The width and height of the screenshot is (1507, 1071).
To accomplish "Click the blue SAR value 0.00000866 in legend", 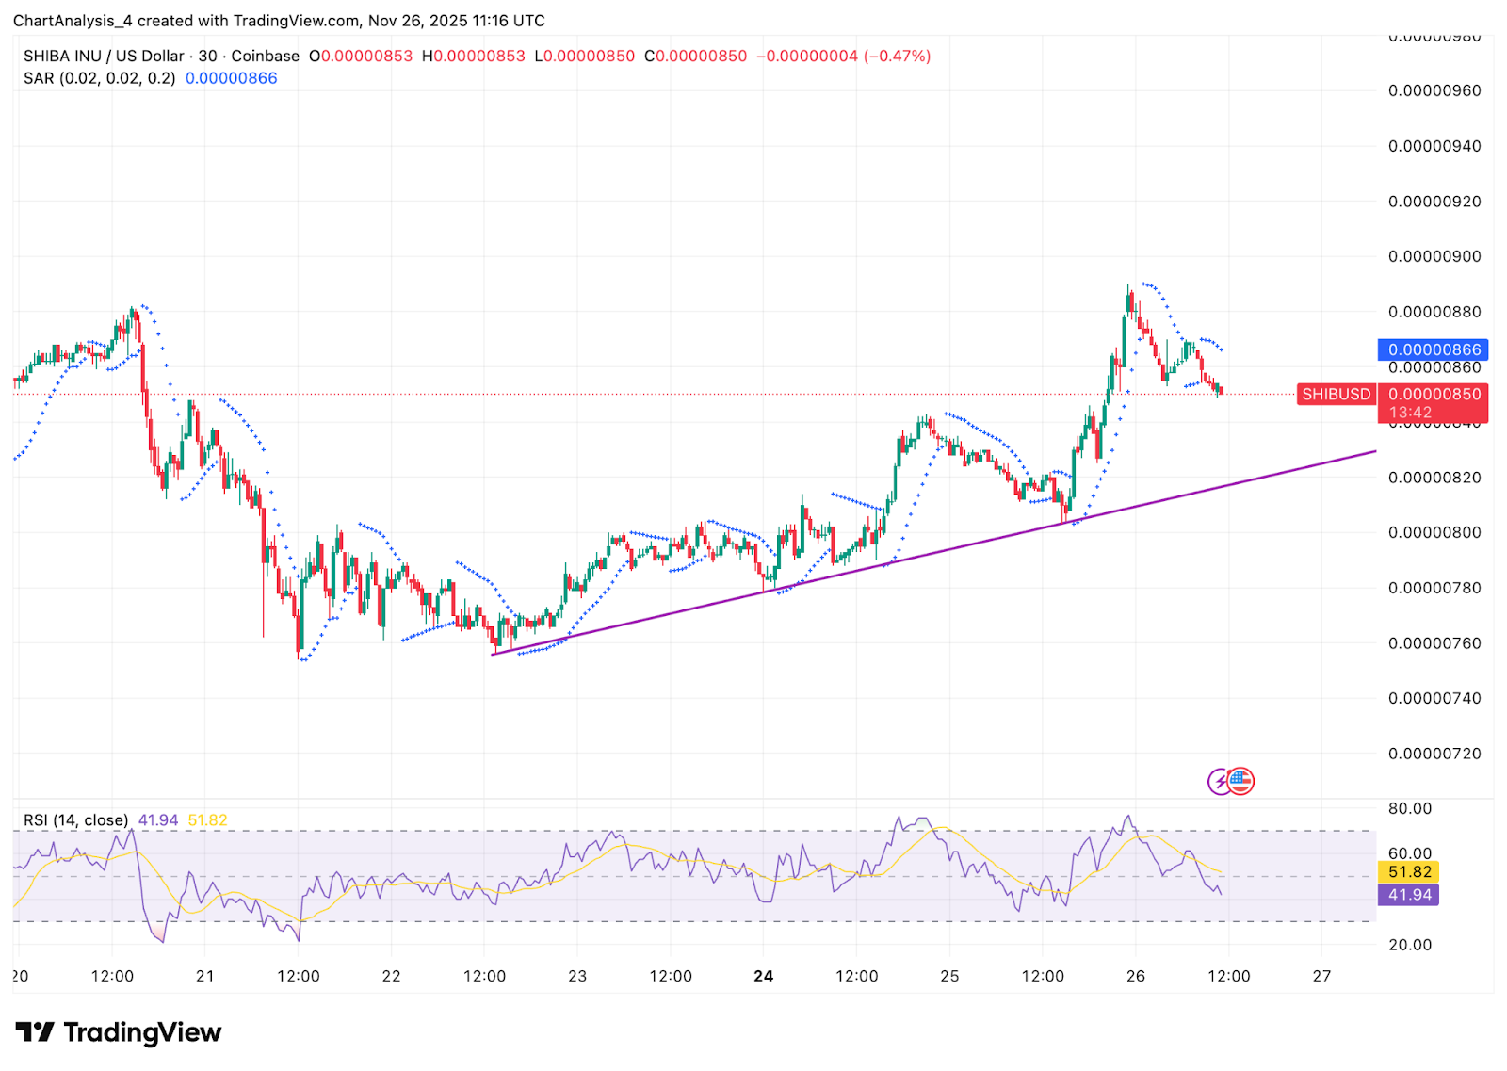I will point(231,78).
